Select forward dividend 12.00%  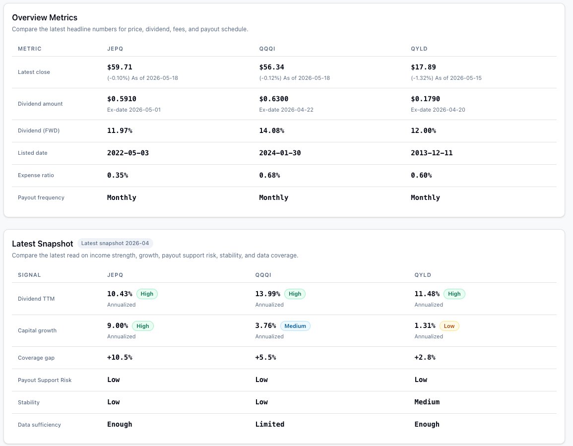pyautogui.click(x=423, y=130)
